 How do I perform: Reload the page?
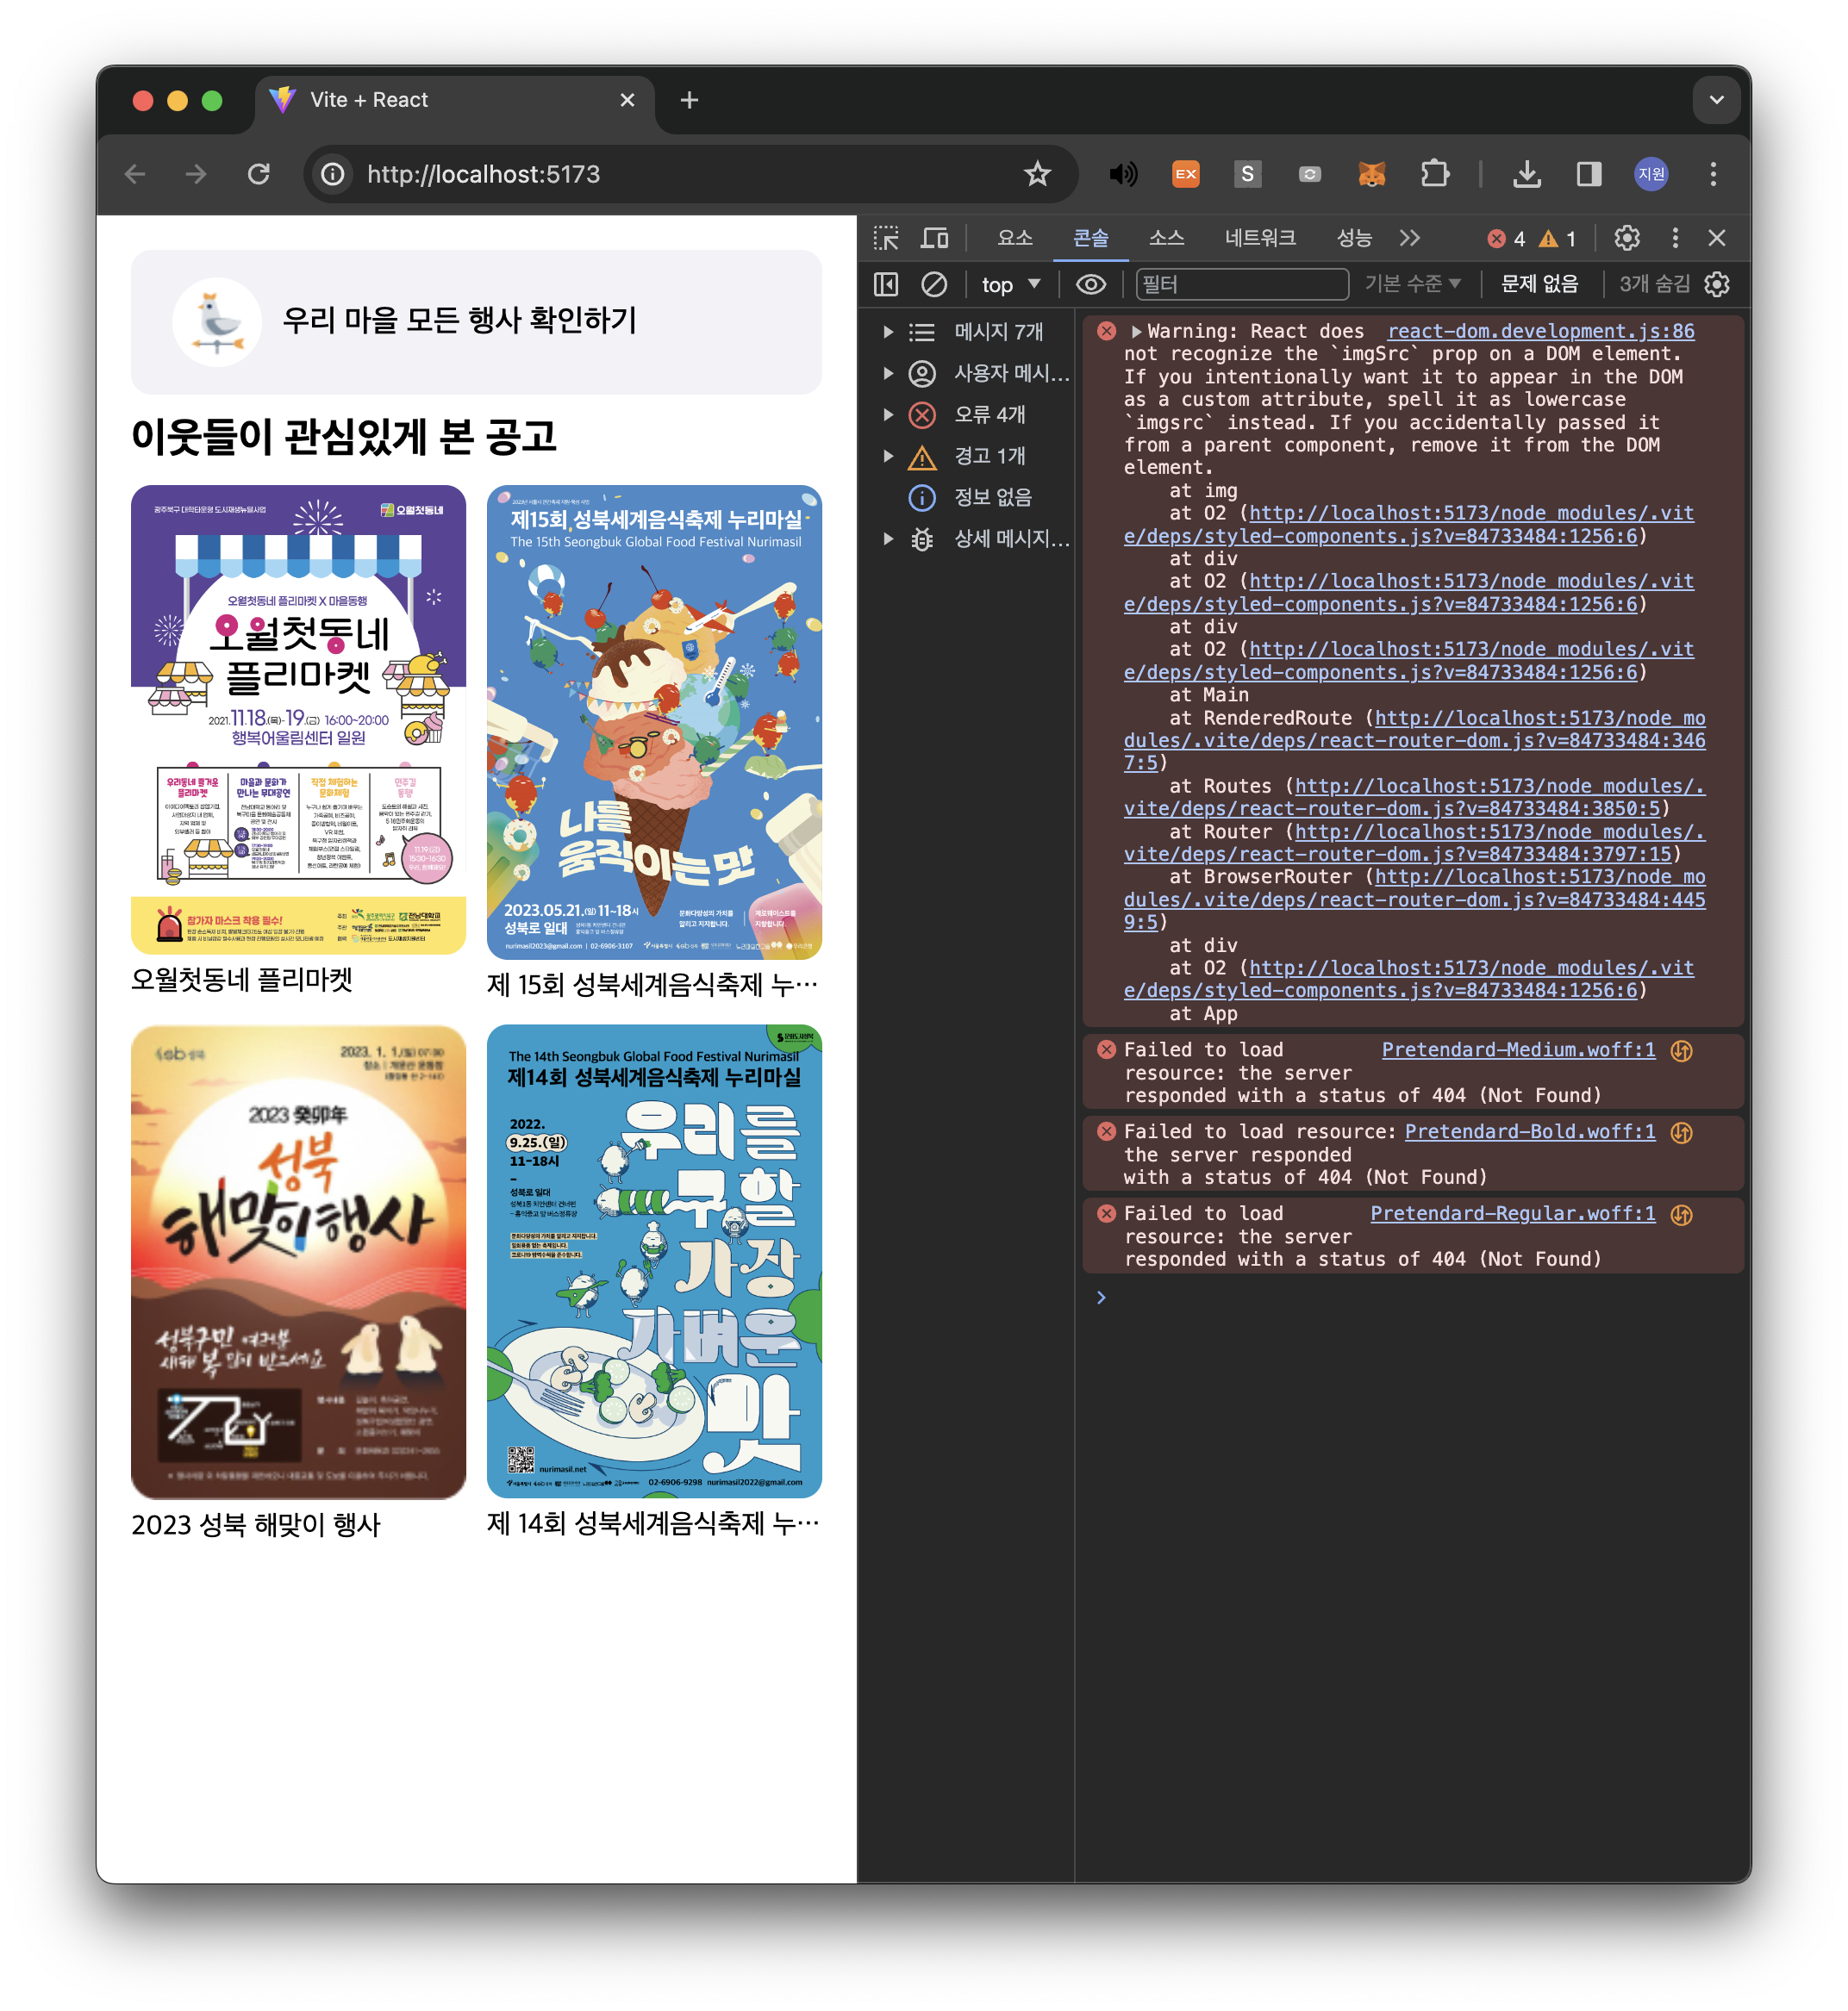click(259, 174)
